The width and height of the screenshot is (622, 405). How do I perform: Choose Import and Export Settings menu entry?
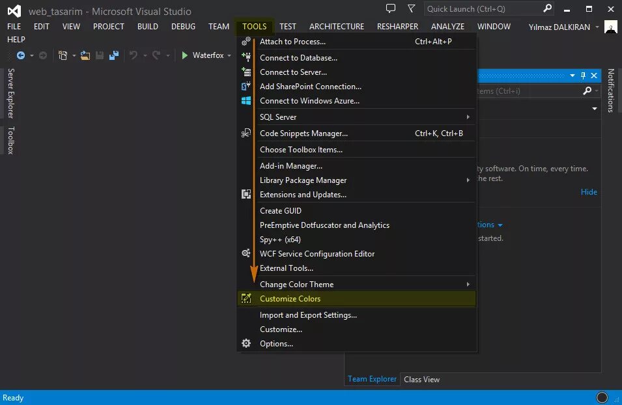[x=357, y=315]
